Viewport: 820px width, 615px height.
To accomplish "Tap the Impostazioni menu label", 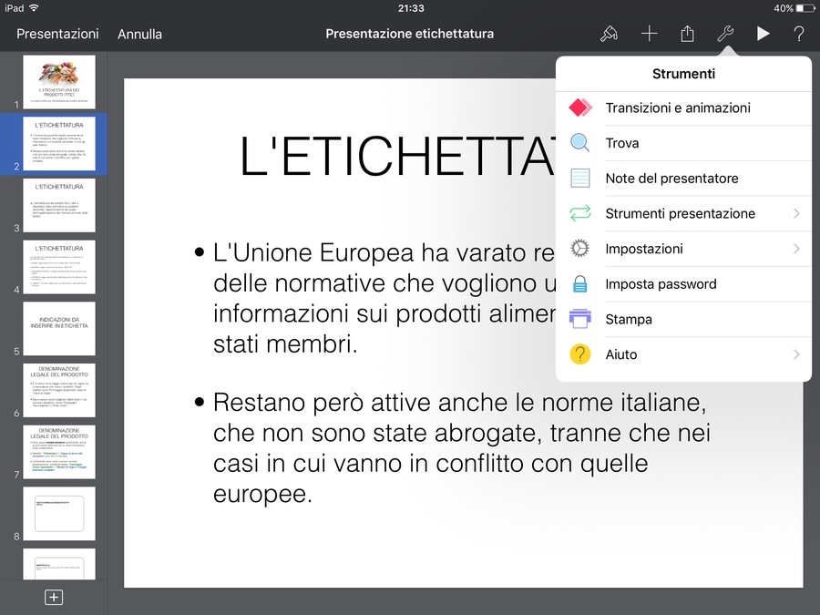I will pos(644,249).
